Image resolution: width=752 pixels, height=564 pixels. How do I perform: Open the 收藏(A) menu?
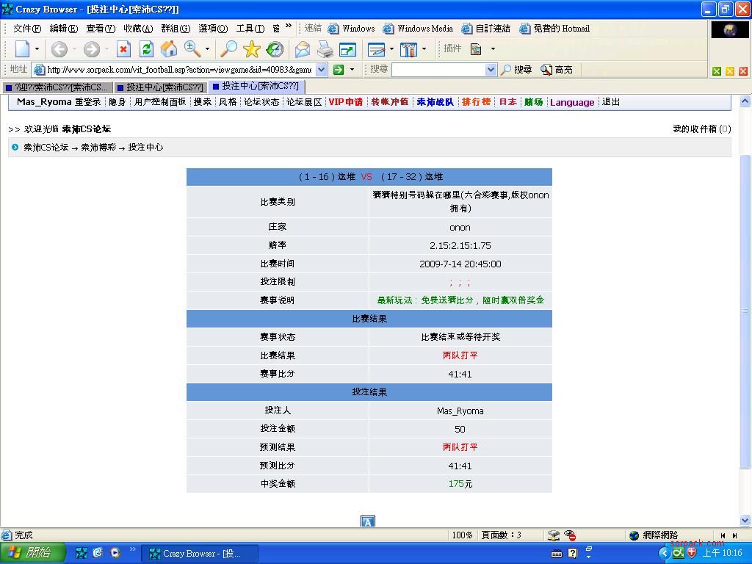coord(137,29)
